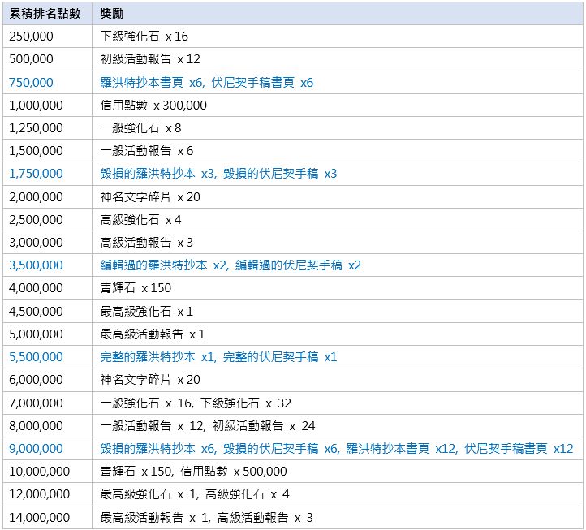The image size is (586, 530).
Task: Select the blue 9,000,000 points entry
Action: (36, 448)
